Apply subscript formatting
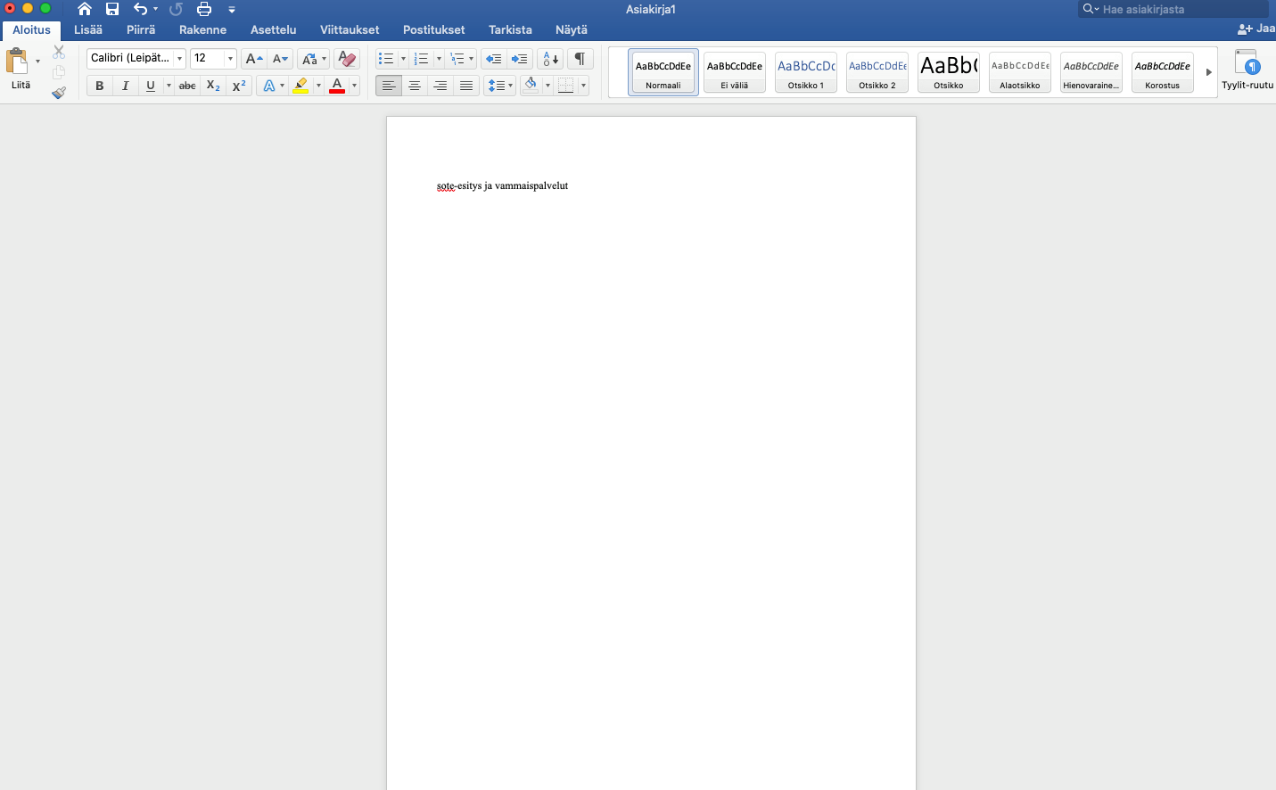1276x790 pixels. tap(213, 86)
